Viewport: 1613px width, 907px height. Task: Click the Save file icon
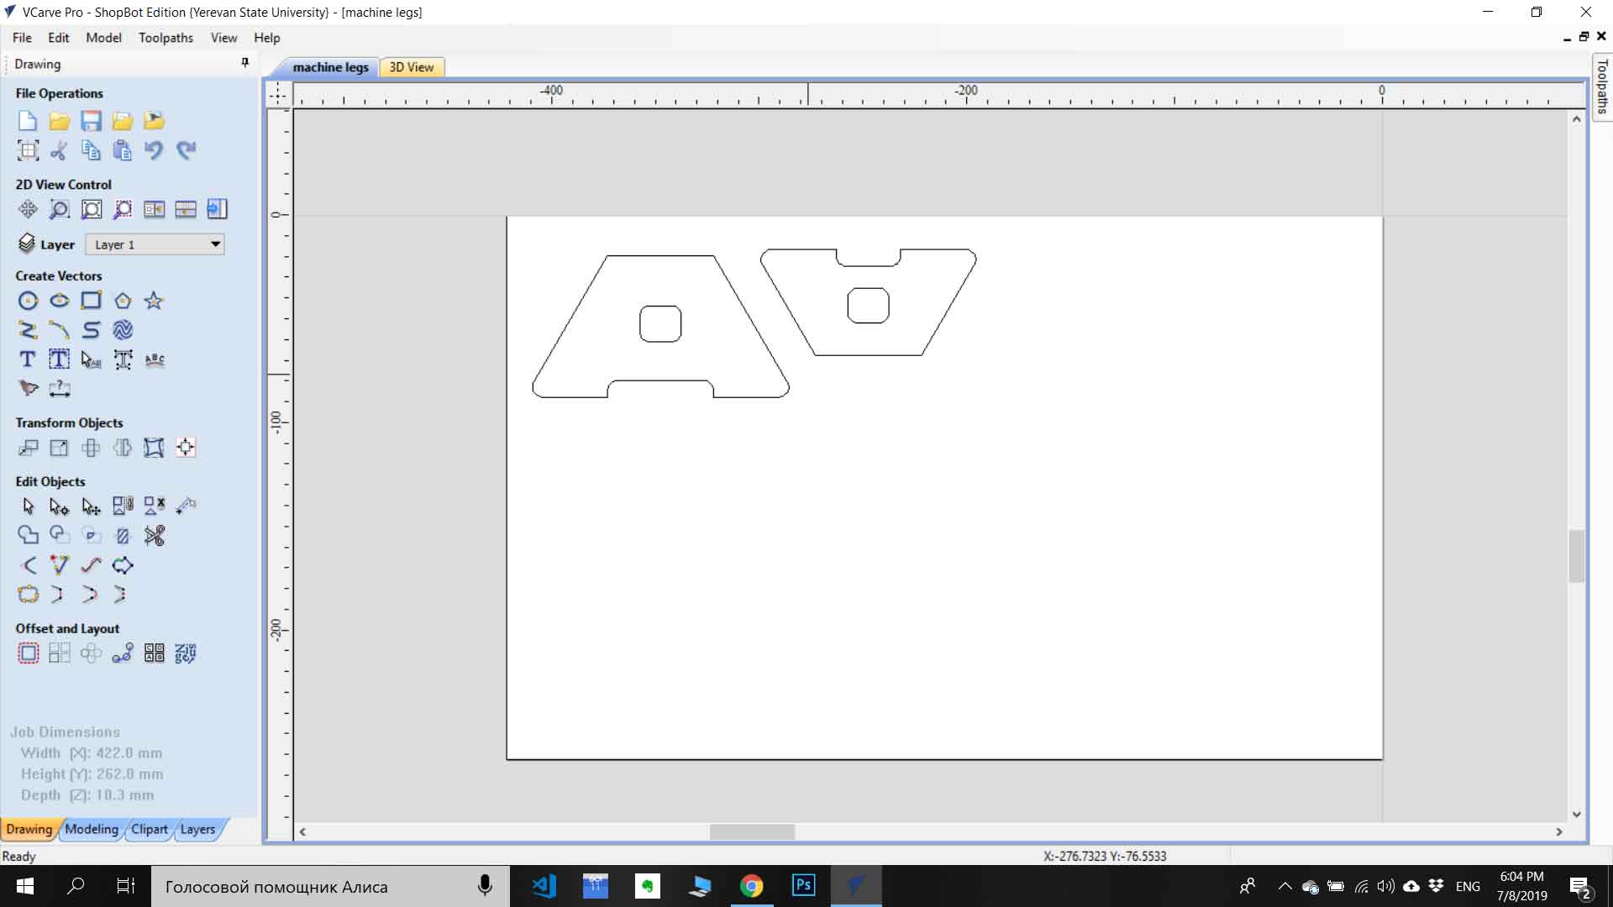91,121
